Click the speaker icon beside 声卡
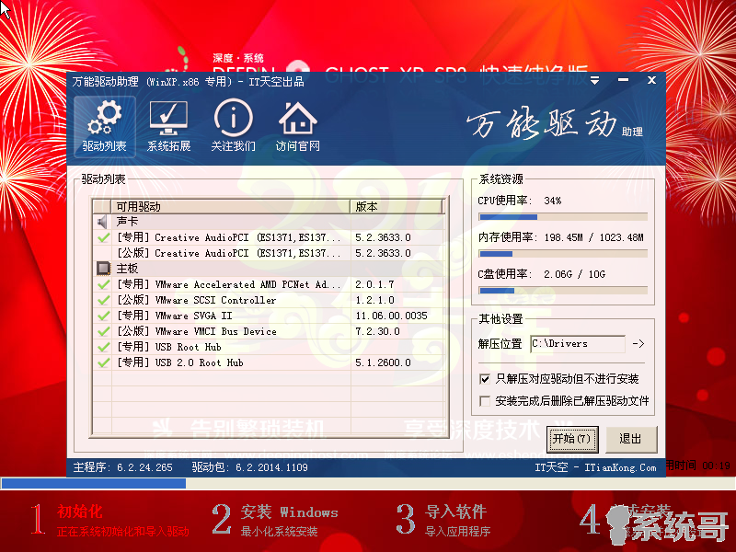736x552 pixels. pyautogui.click(x=102, y=222)
